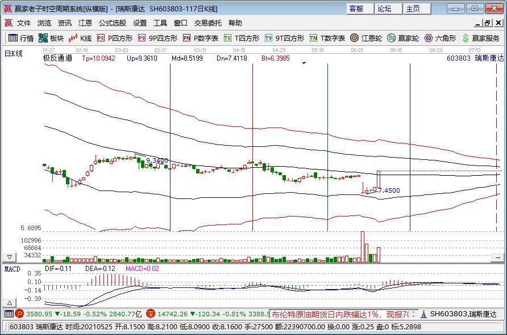Collapse volume panel with down triangle

[9, 257]
